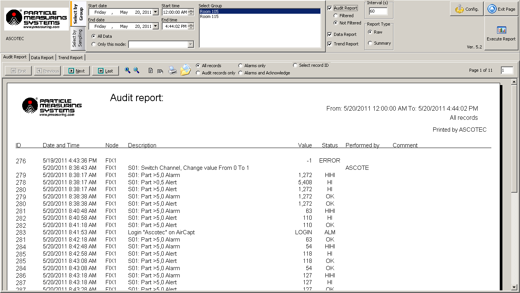Switch to the Data Report tab

tap(42, 57)
